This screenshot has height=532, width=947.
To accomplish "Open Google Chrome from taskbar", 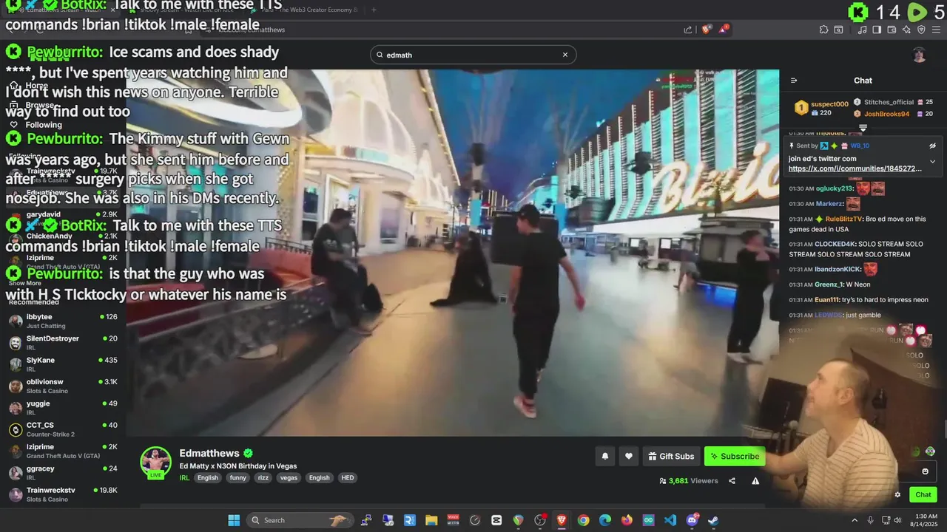I will [x=583, y=520].
